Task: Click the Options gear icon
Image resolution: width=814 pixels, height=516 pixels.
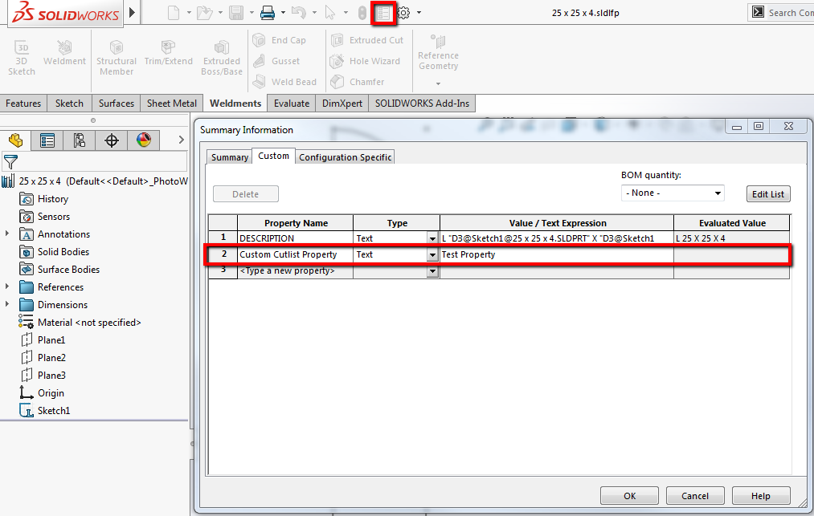Action: [403, 13]
